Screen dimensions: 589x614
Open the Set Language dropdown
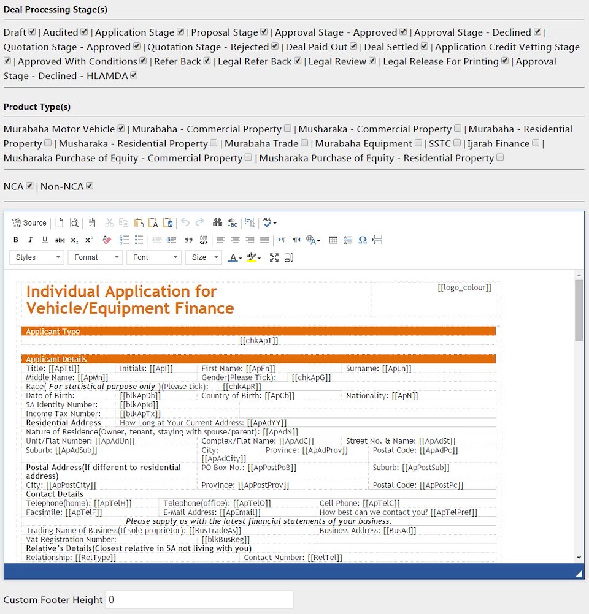313,240
